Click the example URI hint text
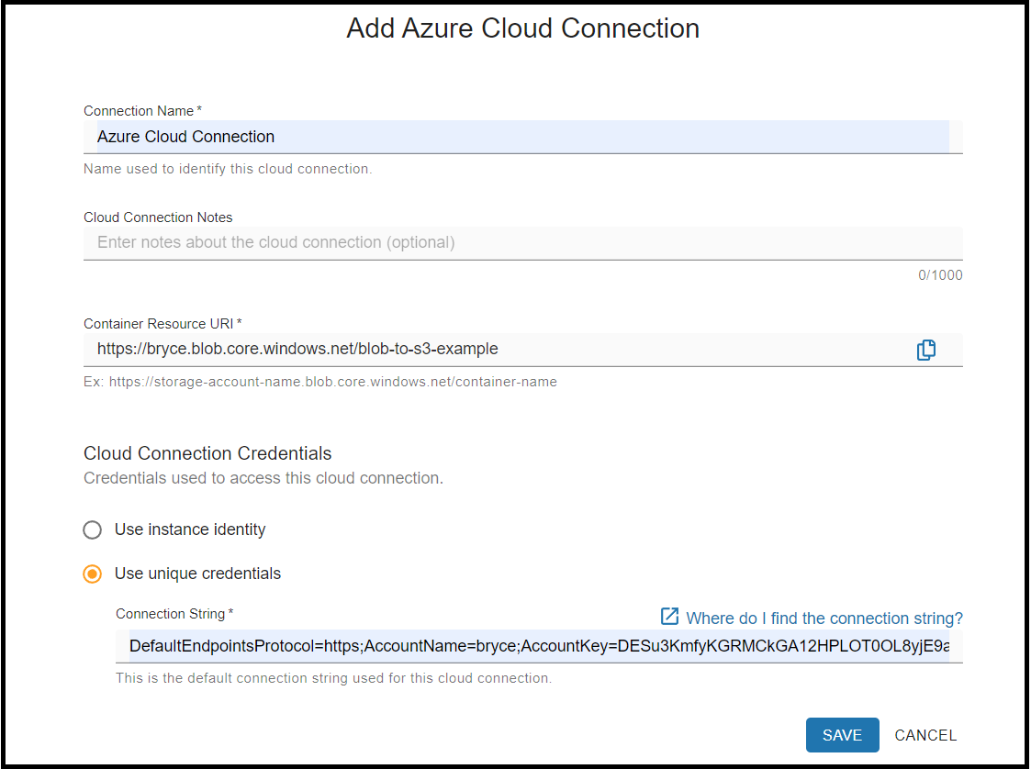This screenshot has height=769, width=1031. [320, 382]
